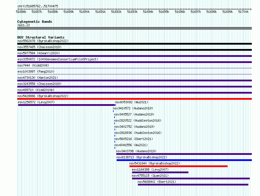260x196 pixels.
Task: Open variant nsv4730130 (Hanlon2021) label
Action: tap(38, 78)
